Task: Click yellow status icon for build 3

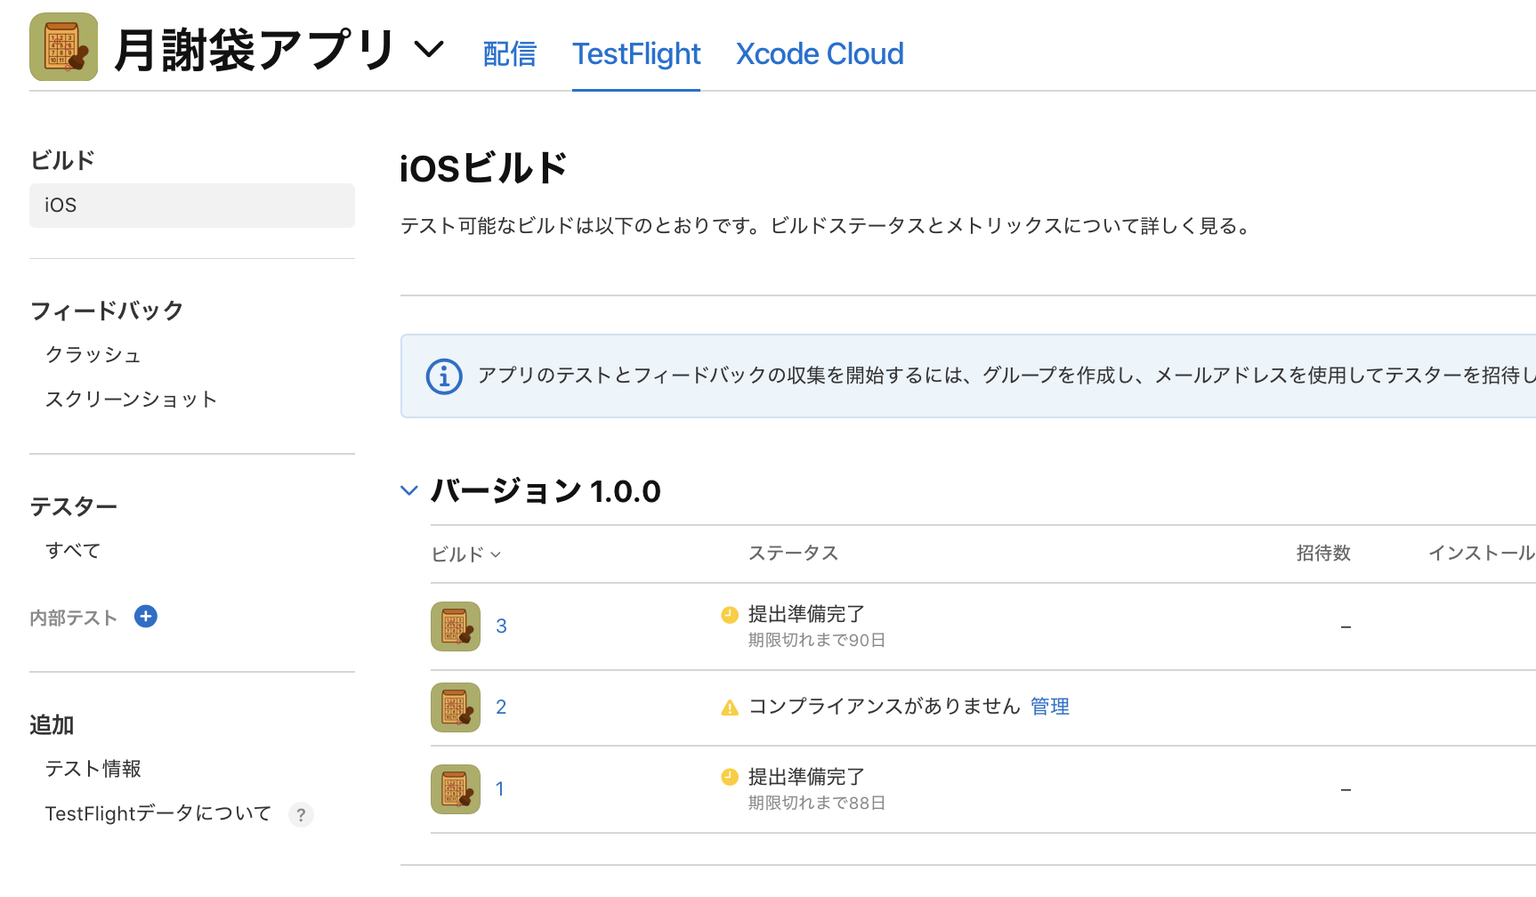Action: 730,614
